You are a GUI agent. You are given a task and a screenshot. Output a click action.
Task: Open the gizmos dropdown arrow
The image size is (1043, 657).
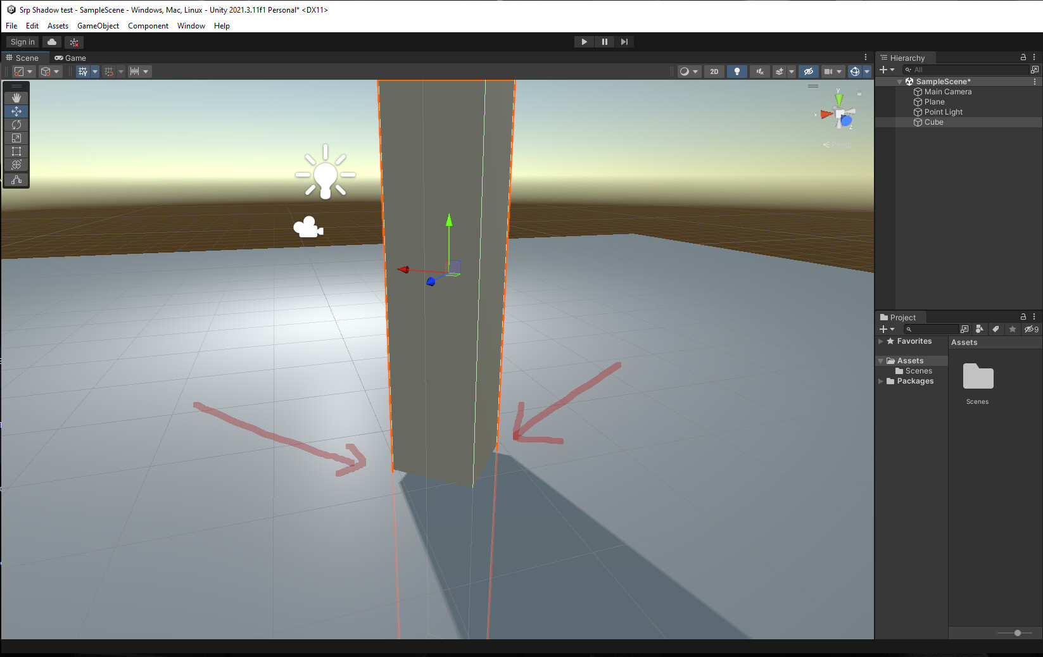coord(867,72)
